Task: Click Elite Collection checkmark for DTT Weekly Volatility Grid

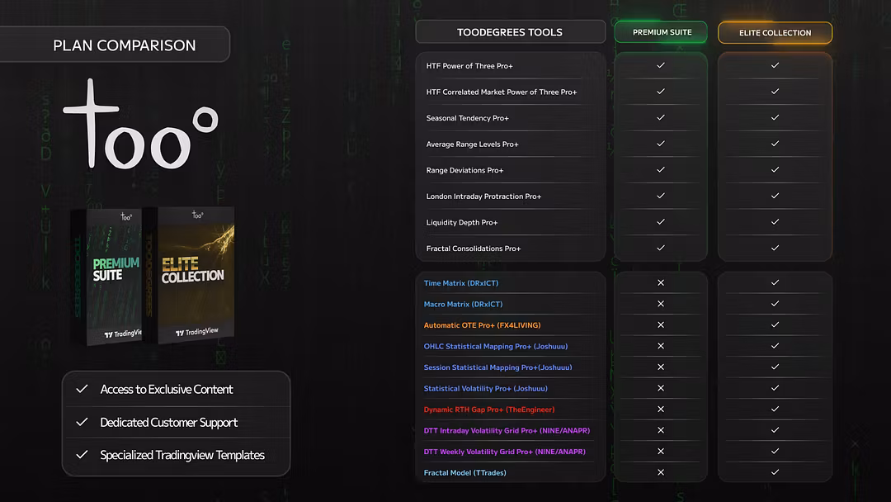Action: [775, 451]
